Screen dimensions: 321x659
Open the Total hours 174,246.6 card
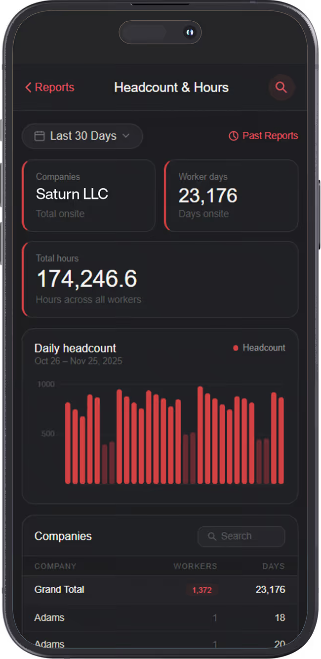(160, 279)
